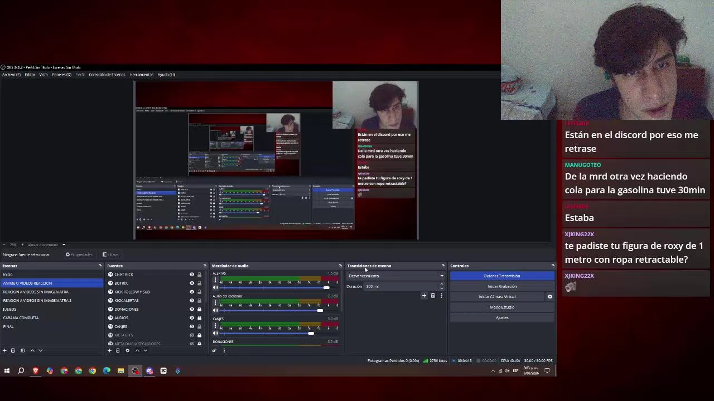Delete the scene transition with trash icon
714x401 pixels.
tap(433, 296)
